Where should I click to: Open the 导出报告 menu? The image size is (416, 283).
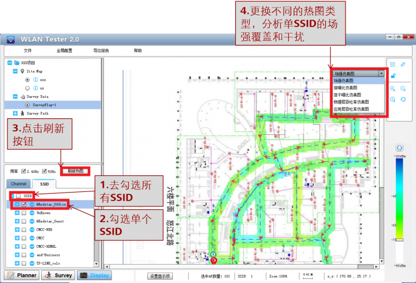coord(101,51)
